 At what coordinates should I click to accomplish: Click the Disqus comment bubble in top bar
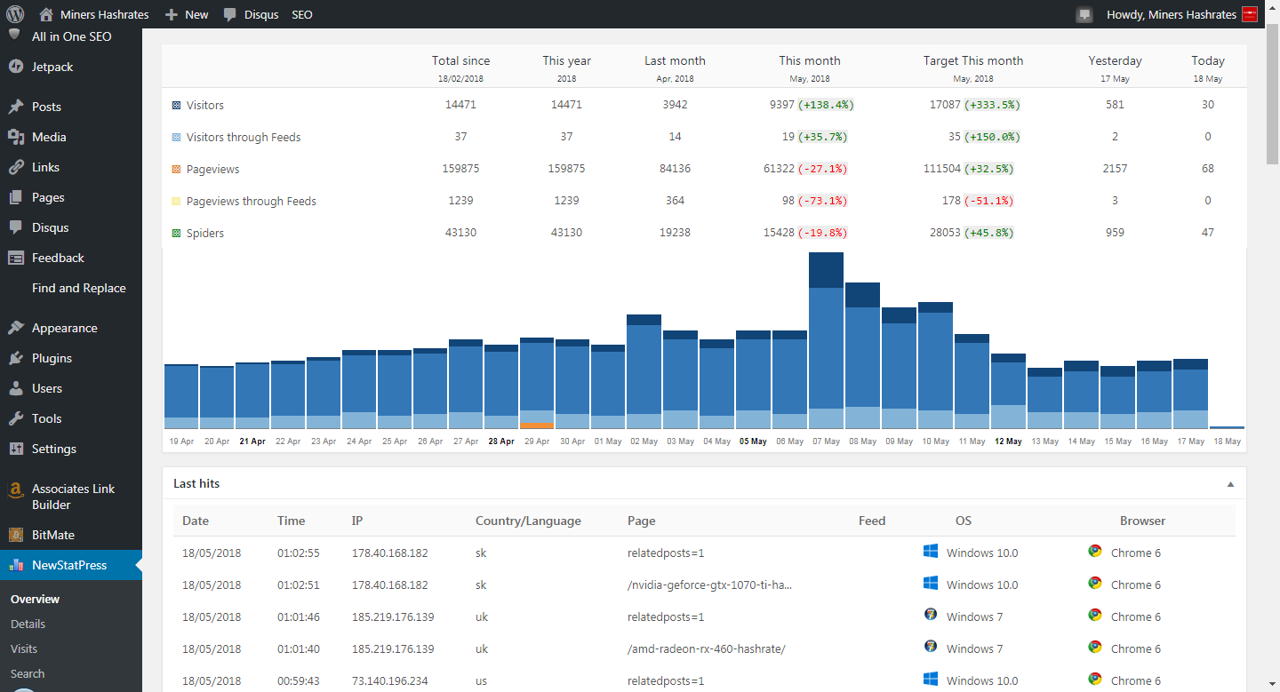[230, 14]
